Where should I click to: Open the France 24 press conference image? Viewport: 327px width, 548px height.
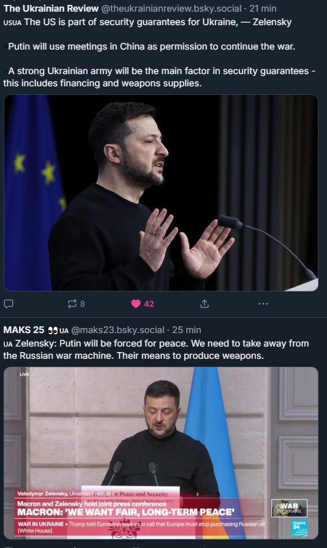click(x=160, y=453)
